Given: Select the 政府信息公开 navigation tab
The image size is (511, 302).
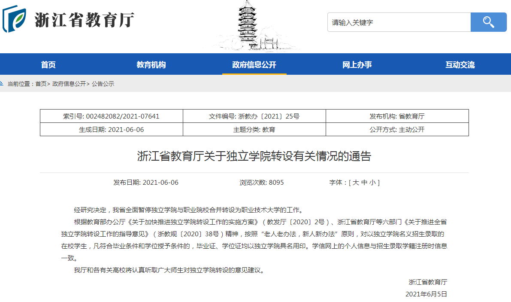Looking at the screenshot, I should click(254, 65).
